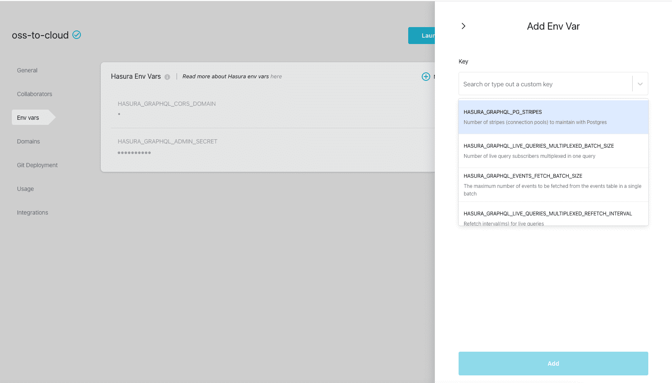Collapse the Add Env Var panel with chevron
Screen dimensions: 672x383
tap(463, 26)
